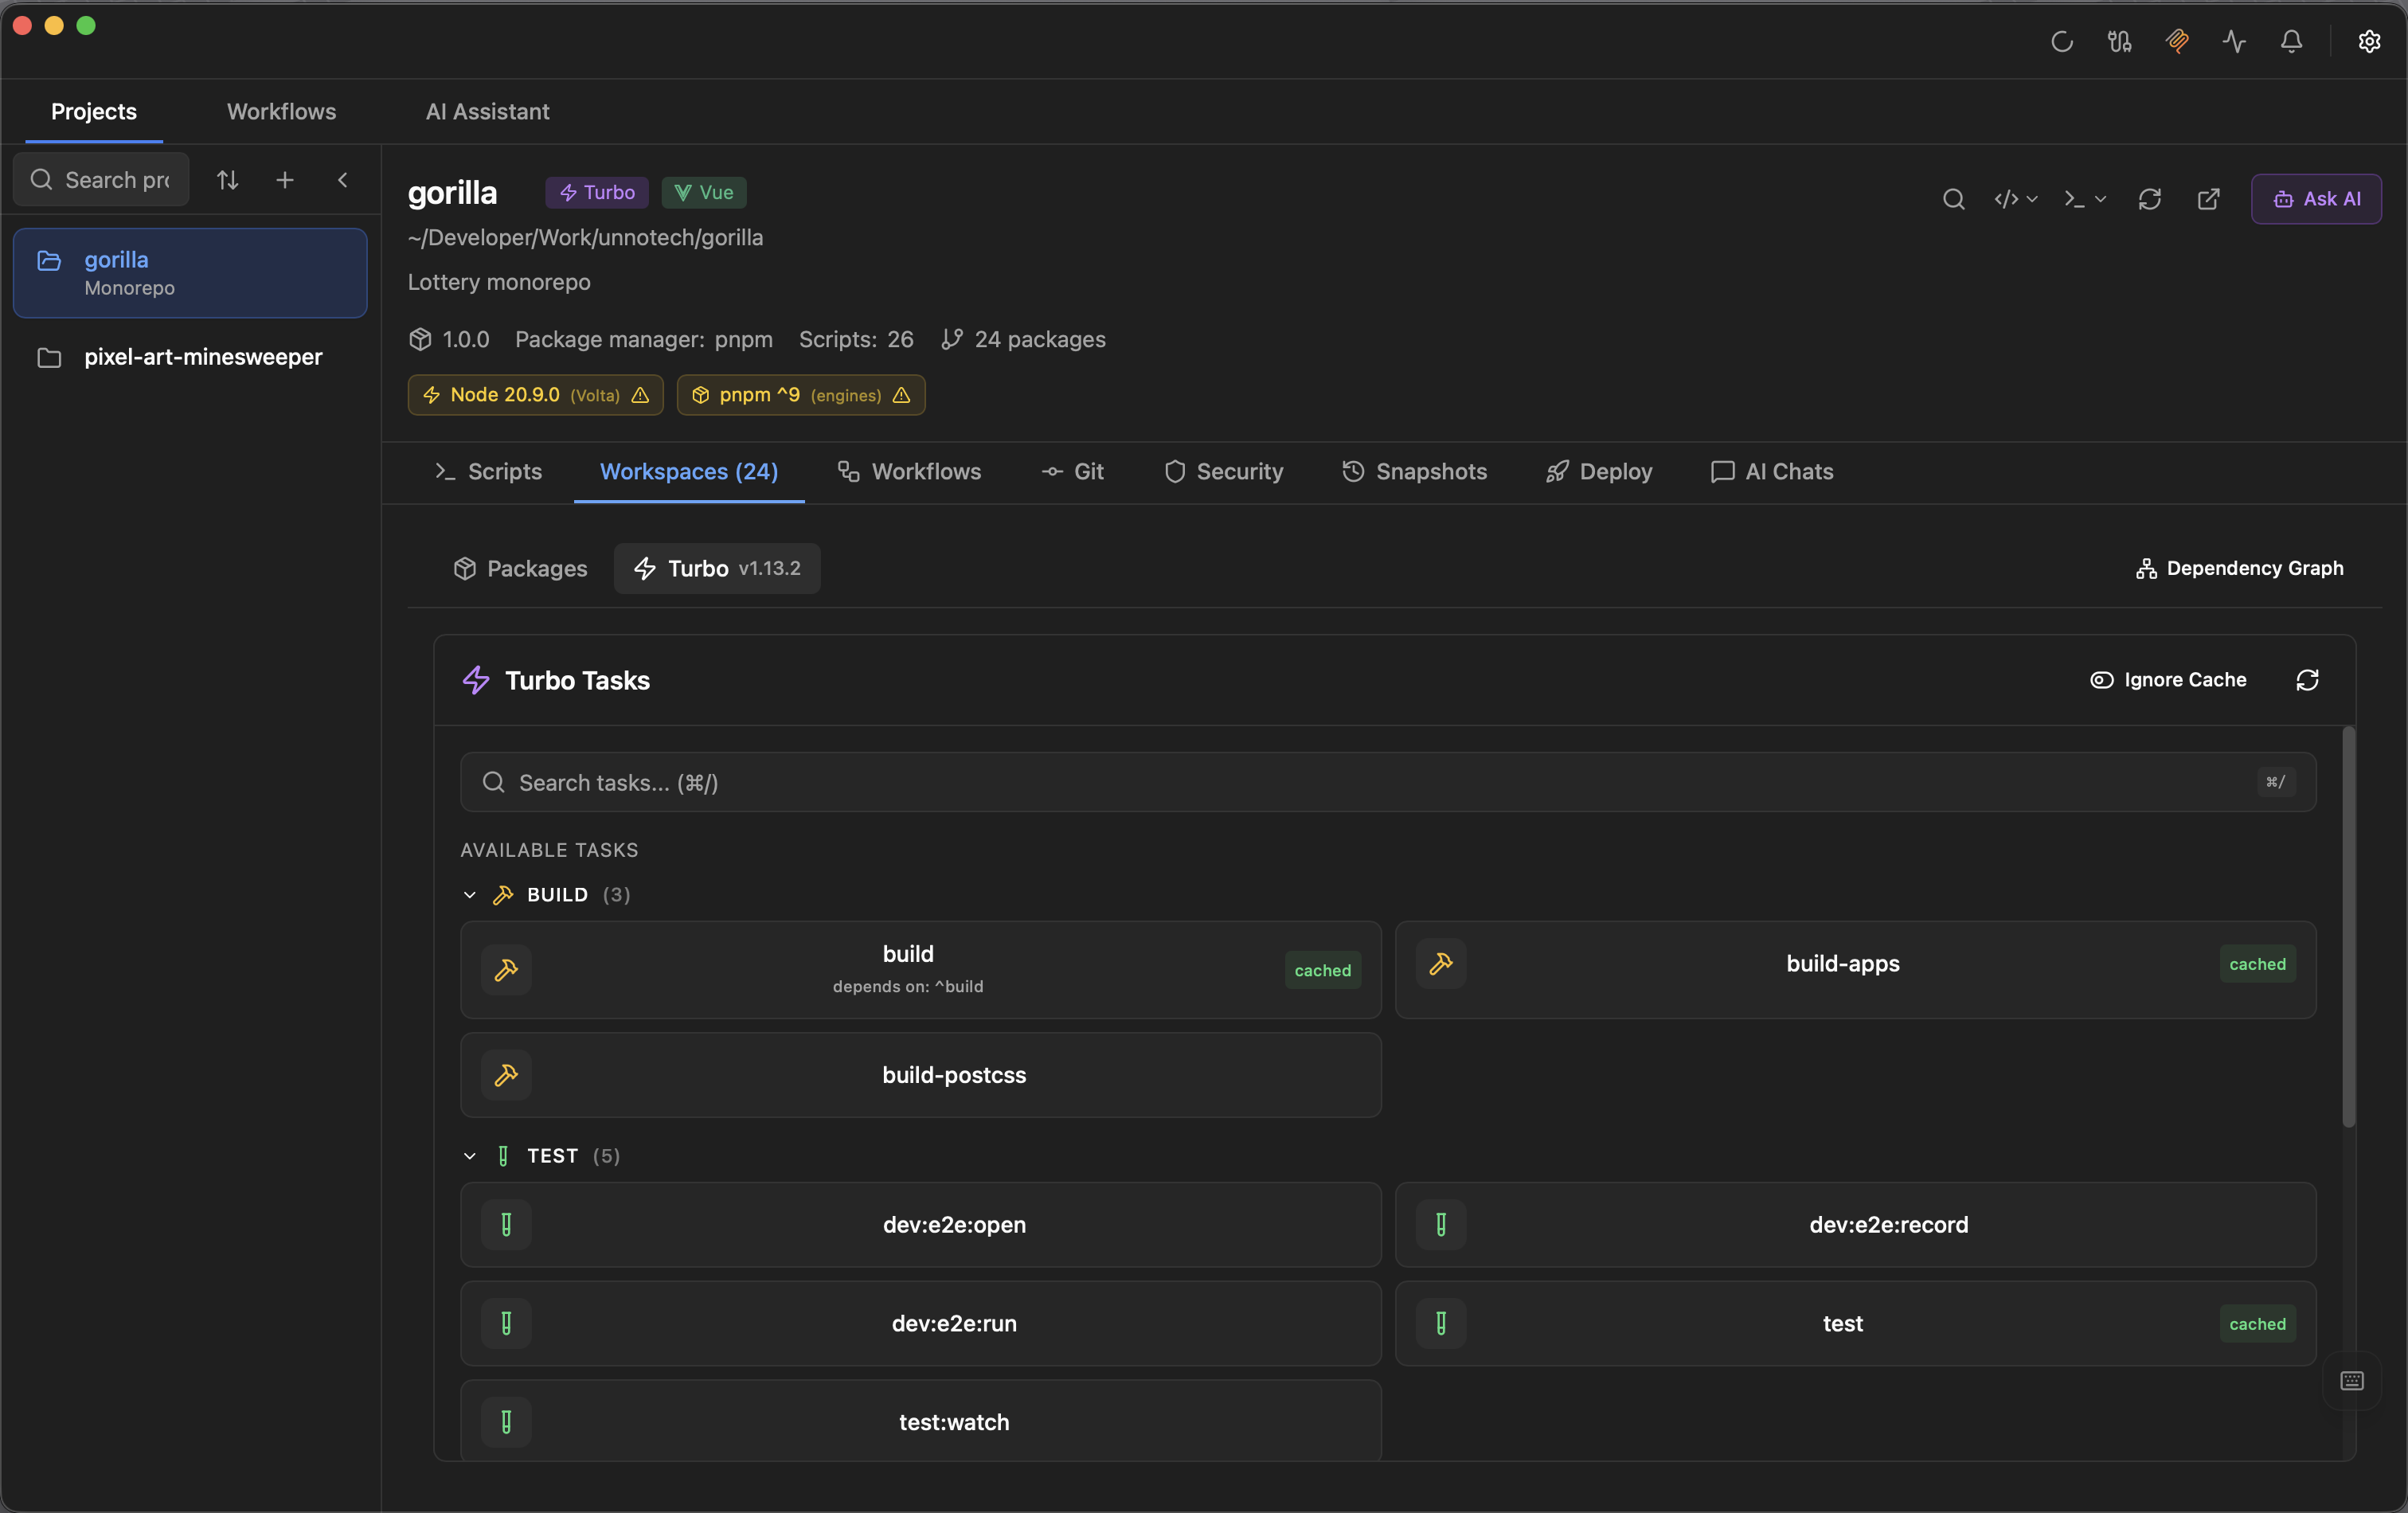Viewport: 2408px width, 1513px height.
Task: Collapse the BUILD task group
Action: 470,895
